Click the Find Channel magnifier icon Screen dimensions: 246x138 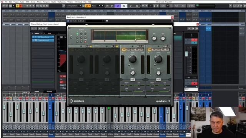(x=63, y=6)
